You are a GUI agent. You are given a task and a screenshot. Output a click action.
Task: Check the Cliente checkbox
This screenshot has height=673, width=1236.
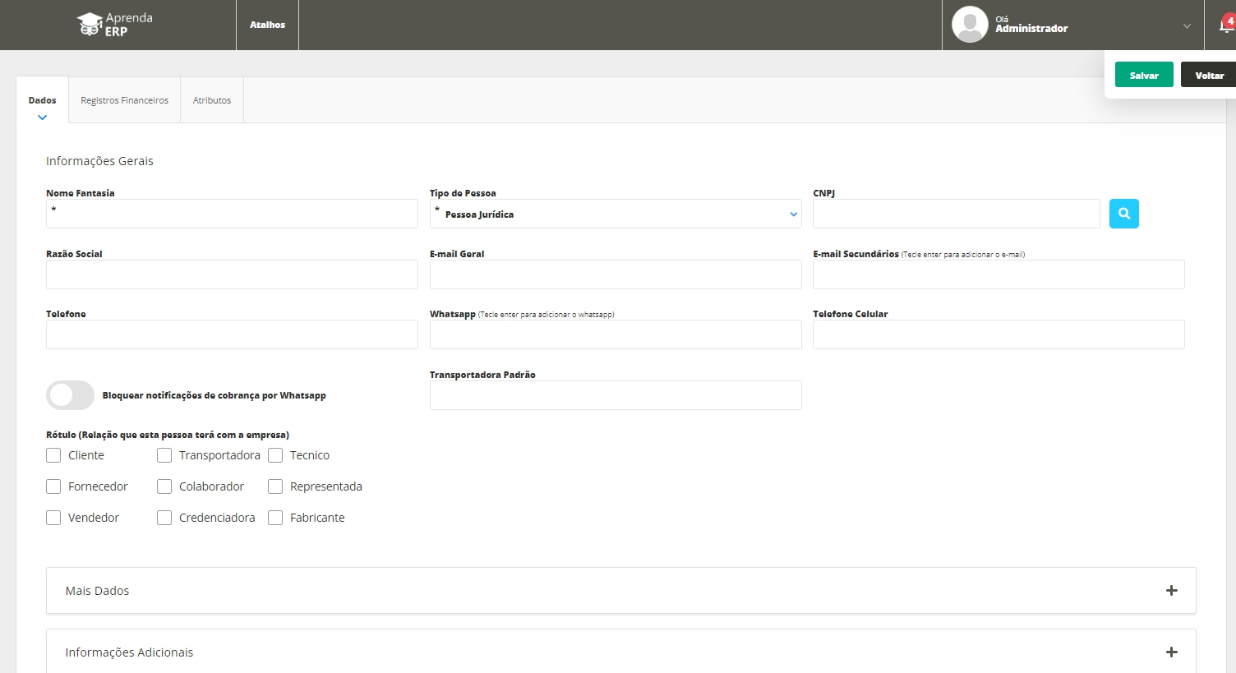(54, 455)
